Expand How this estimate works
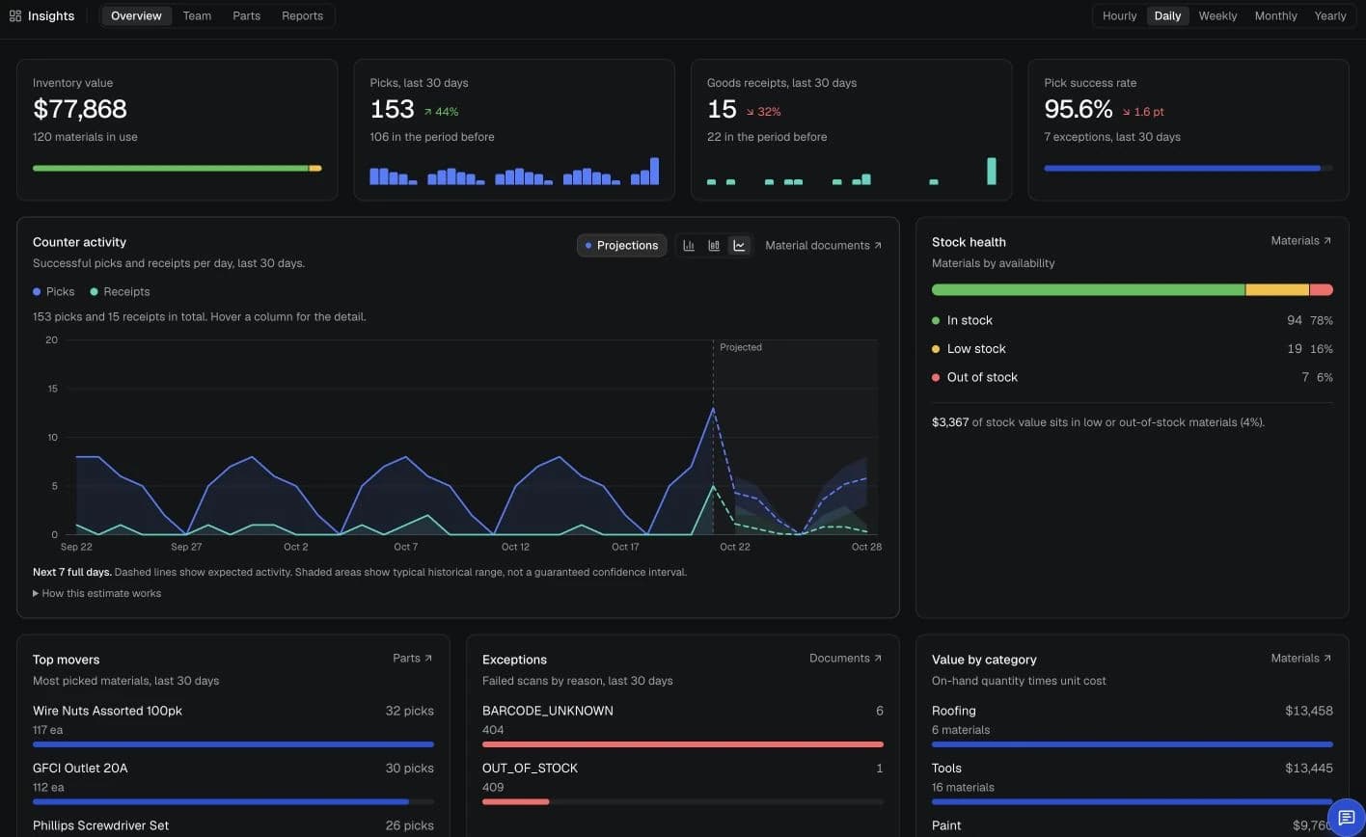The image size is (1366, 837). point(96,593)
